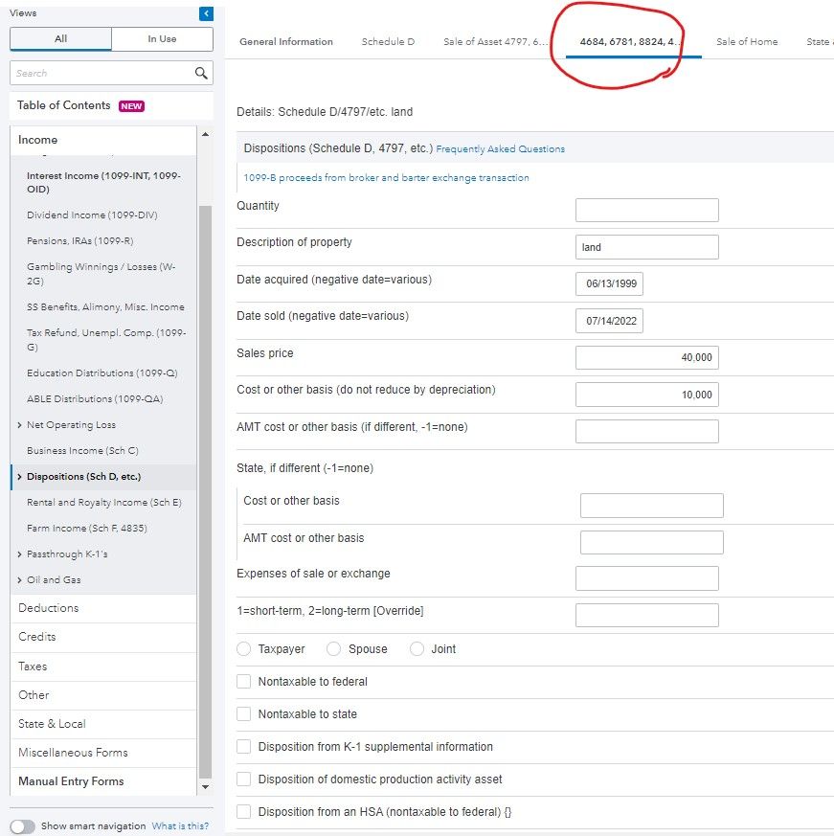
Task: Open the Sale of Home tab
Action: coord(747,42)
